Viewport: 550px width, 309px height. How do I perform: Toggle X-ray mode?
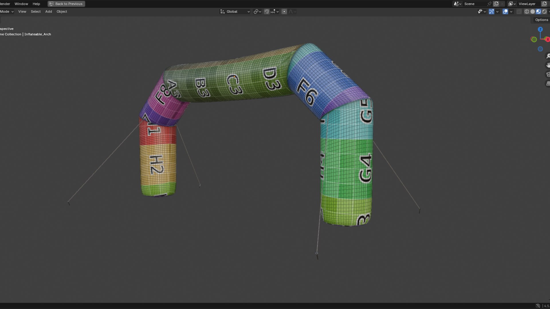click(519, 11)
